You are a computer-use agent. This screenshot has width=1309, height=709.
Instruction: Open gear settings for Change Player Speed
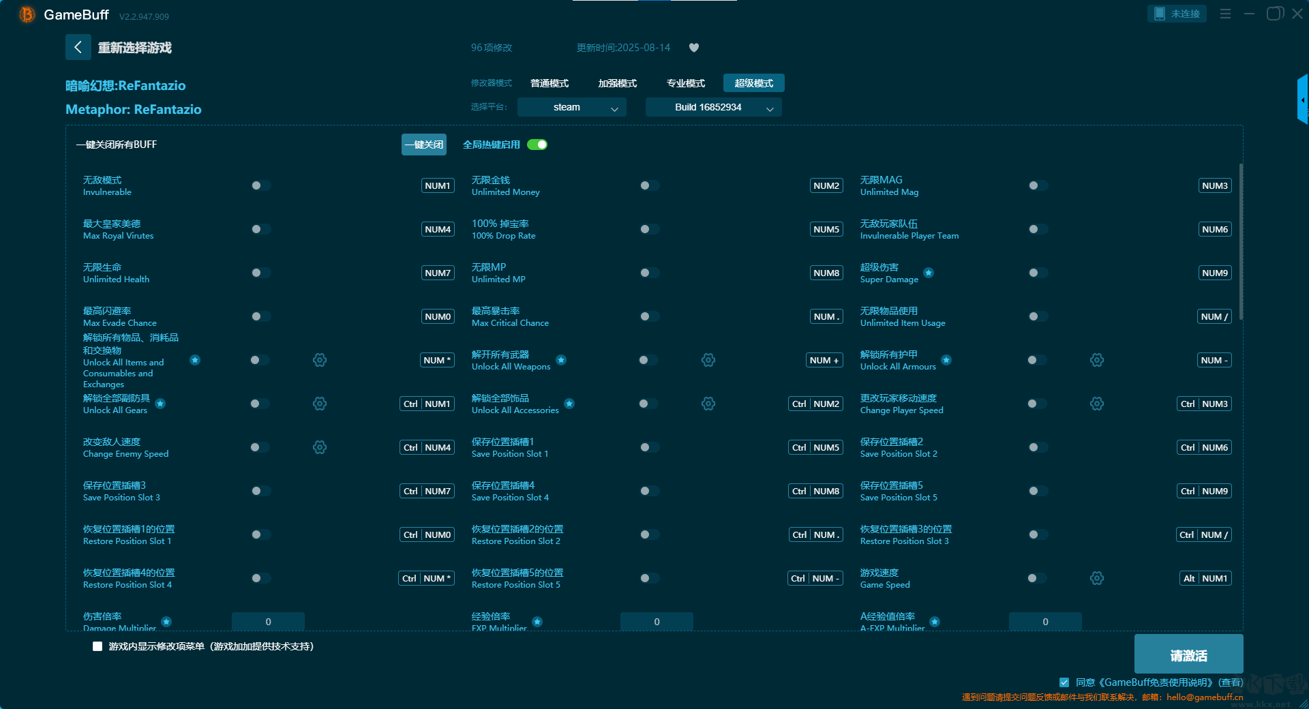[x=1097, y=404]
